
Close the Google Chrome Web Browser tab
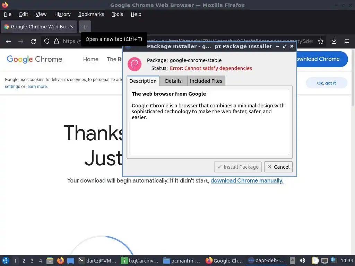pyautogui.click(x=71, y=27)
